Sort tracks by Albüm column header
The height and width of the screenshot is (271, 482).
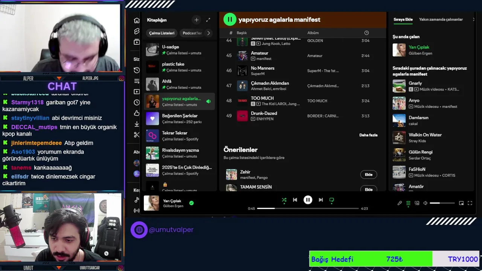point(313,33)
